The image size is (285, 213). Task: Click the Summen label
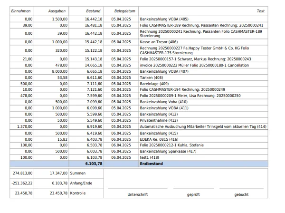(x=78, y=174)
